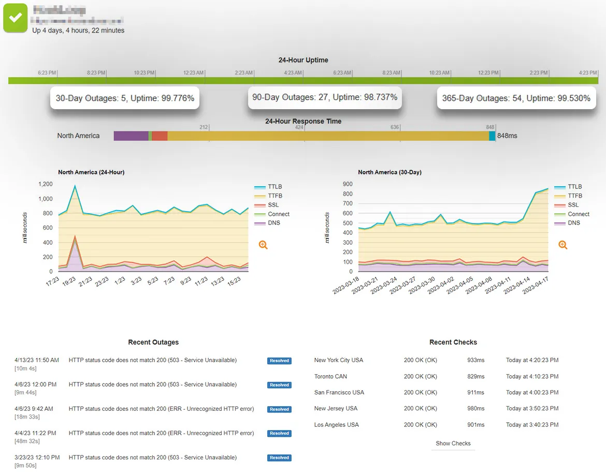Click the Today at 4:20:23 PM timestamp
The width and height of the screenshot is (606, 475).
click(x=532, y=360)
